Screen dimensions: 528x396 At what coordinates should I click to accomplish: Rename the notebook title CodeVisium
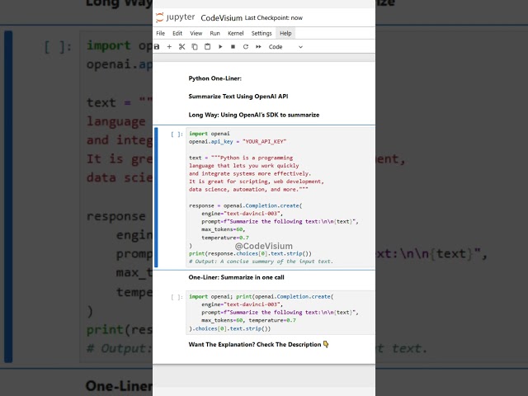coord(222,18)
